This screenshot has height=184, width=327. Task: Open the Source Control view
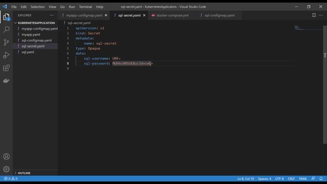[6, 42]
